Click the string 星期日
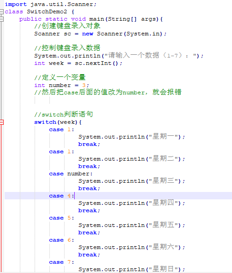Viewport: 232px width, 273px height. click(x=163, y=269)
